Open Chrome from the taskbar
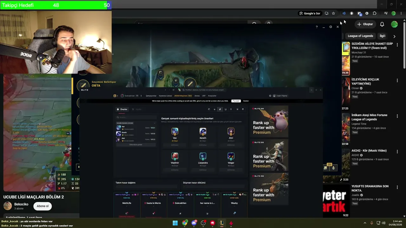 click(185, 223)
